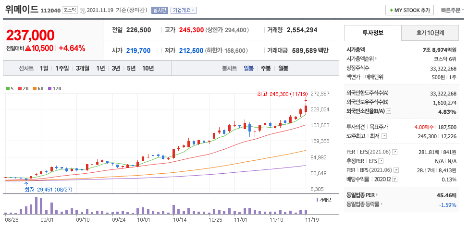Viewport: 468px width, 227px height.
Task: Select the 10년 line chart period
Action: click(x=148, y=68)
